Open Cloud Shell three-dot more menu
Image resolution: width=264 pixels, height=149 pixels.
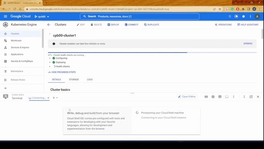233,97
